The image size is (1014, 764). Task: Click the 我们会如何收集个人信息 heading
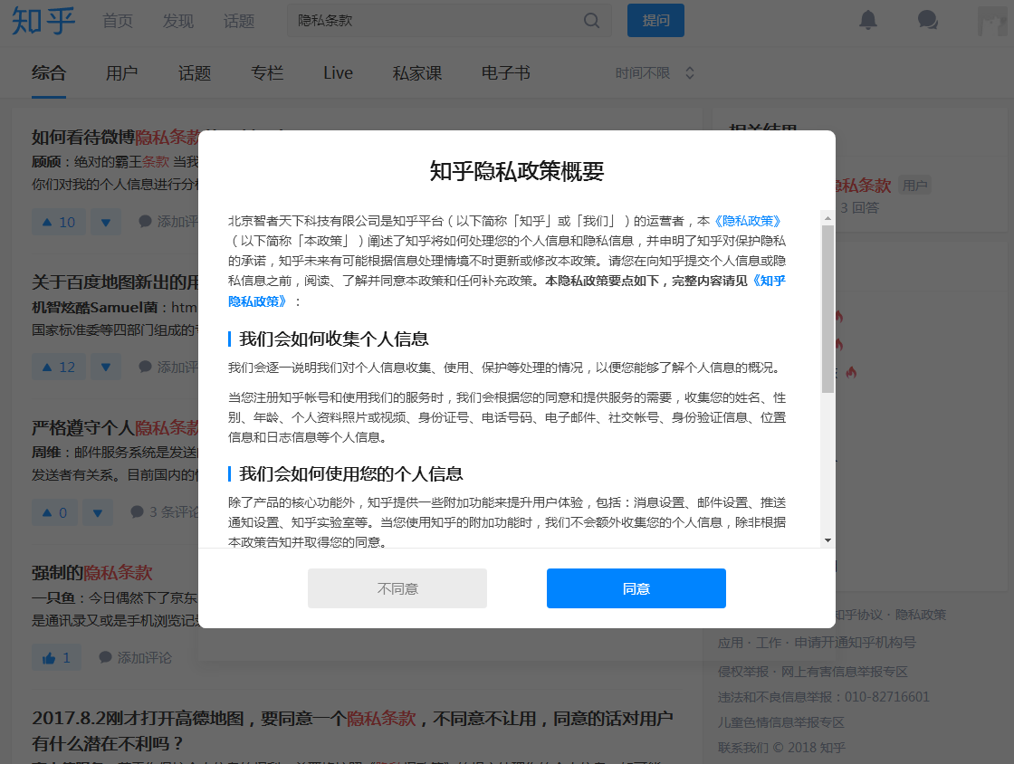click(x=334, y=339)
